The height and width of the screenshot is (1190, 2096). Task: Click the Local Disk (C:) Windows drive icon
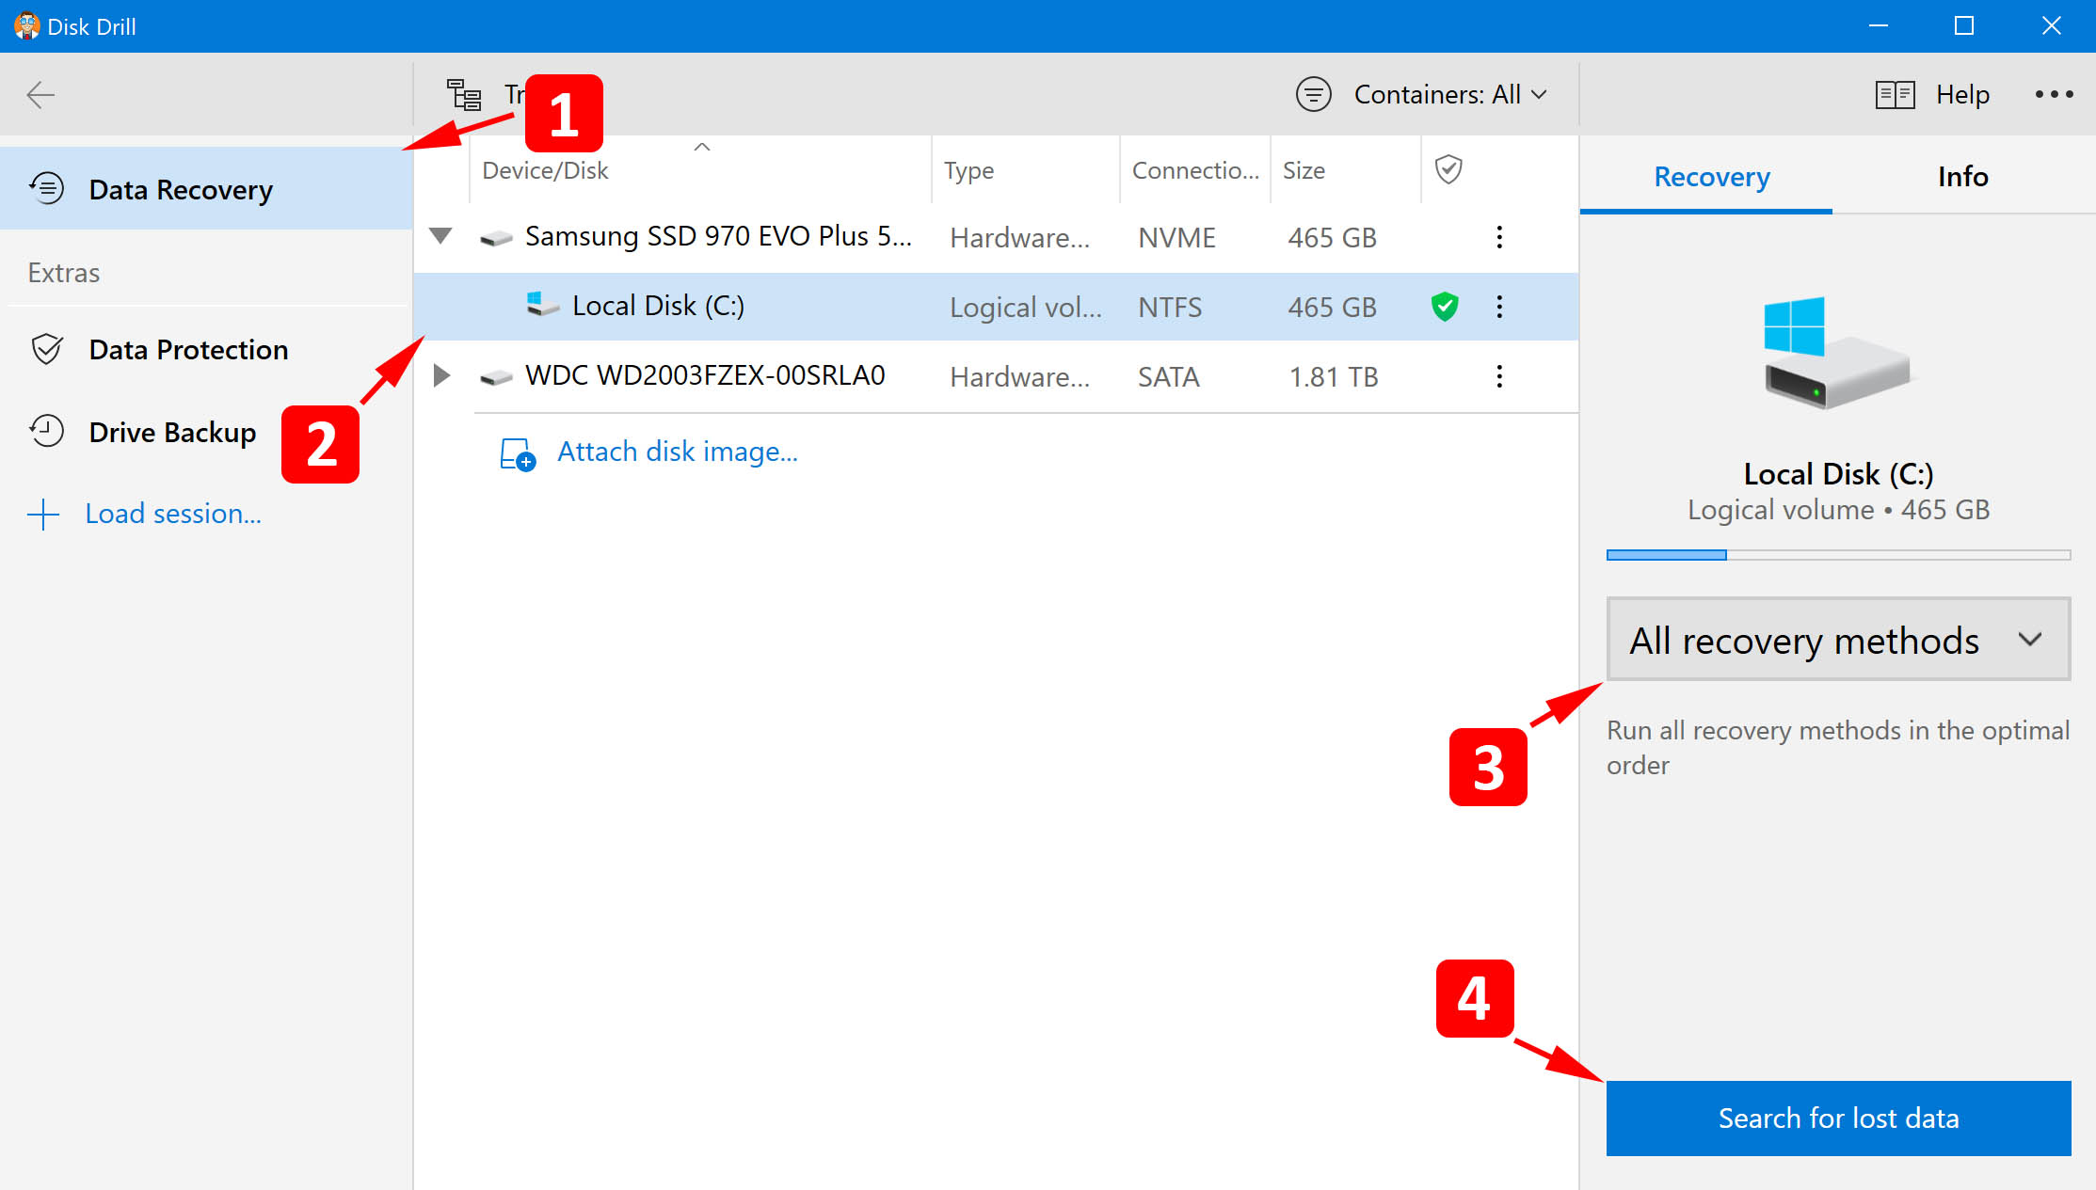[x=542, y=304]
